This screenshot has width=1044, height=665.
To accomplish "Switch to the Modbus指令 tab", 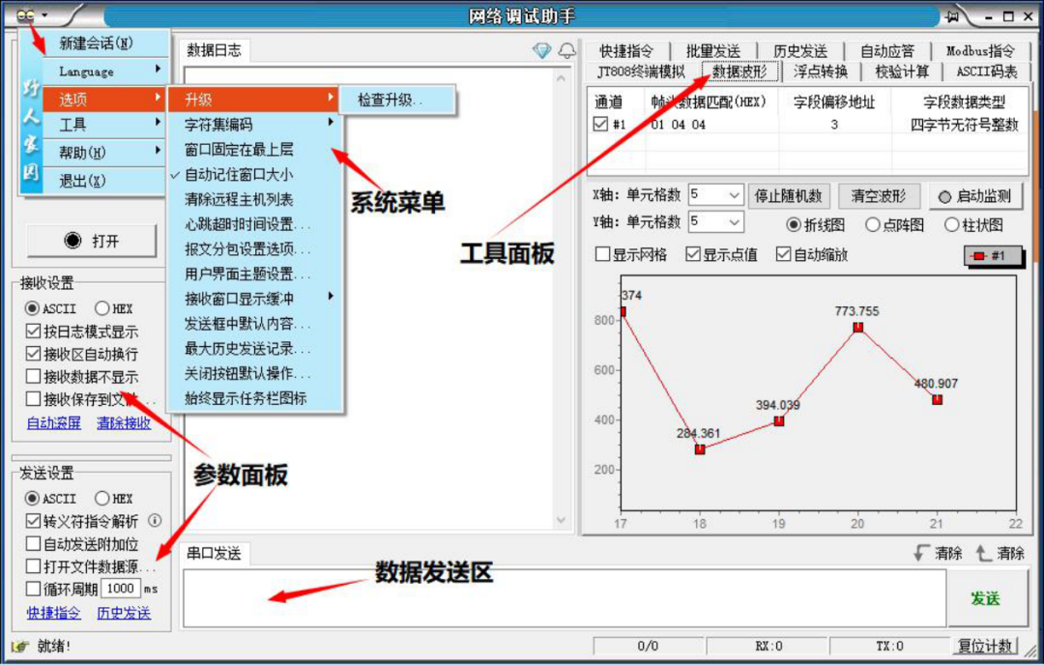I will 979,51.
